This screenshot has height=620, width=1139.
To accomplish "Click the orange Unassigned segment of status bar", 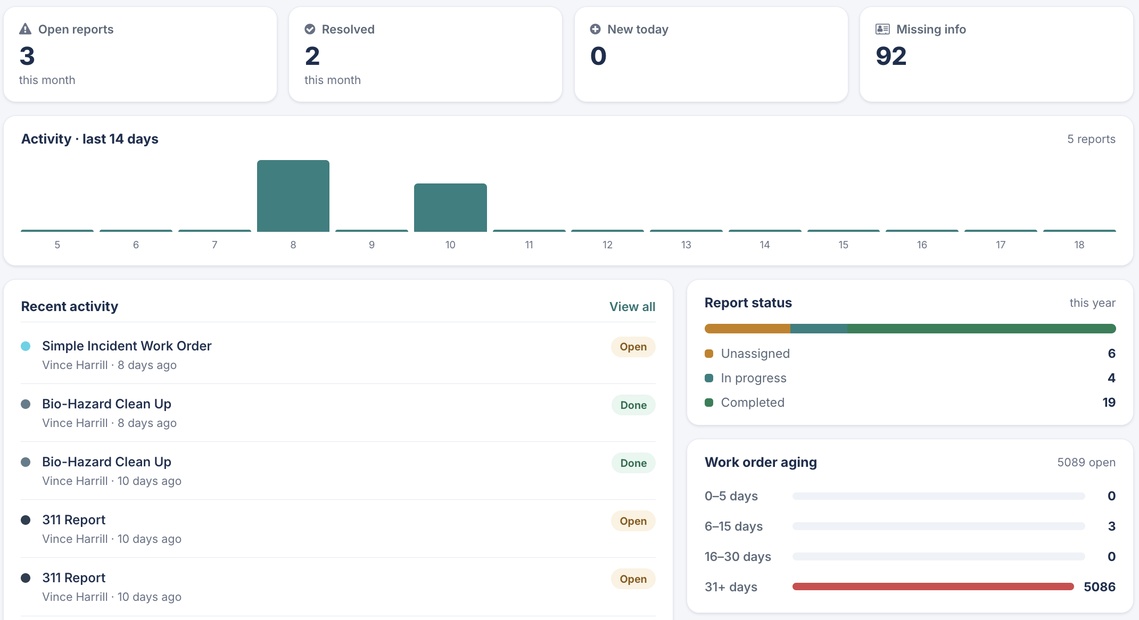I will point(747,329).
